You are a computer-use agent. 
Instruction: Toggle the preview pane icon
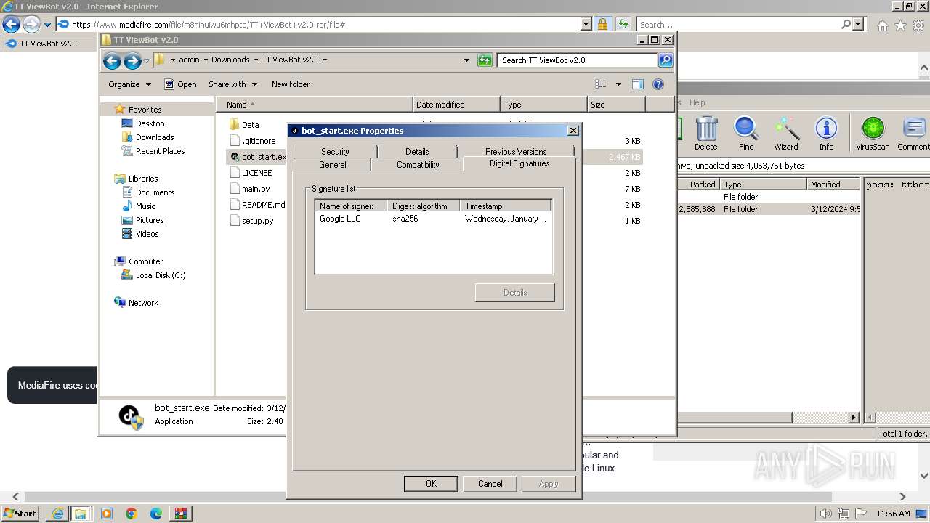click(638, 84)
